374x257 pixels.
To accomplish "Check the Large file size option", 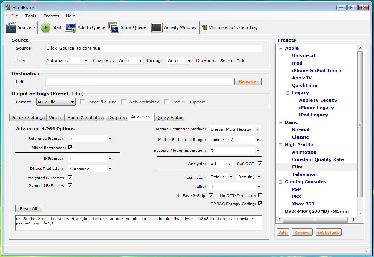I will [82, 102].
